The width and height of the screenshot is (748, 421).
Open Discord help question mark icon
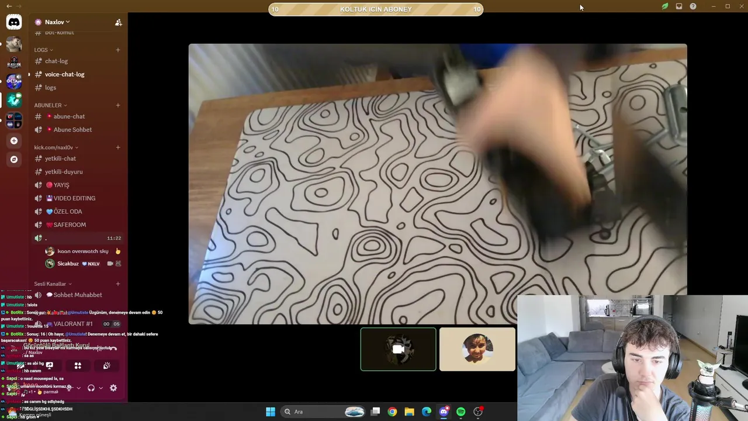[693, 6]
